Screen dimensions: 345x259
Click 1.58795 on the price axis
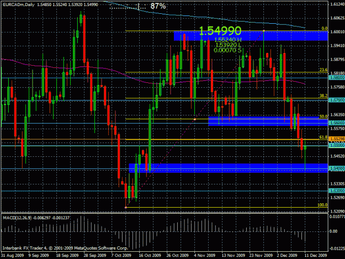[337, 60]
